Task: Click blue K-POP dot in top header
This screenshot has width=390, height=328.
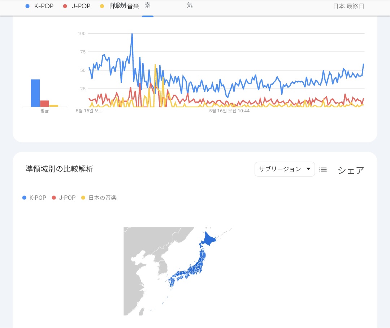Action: click(28, 6)
